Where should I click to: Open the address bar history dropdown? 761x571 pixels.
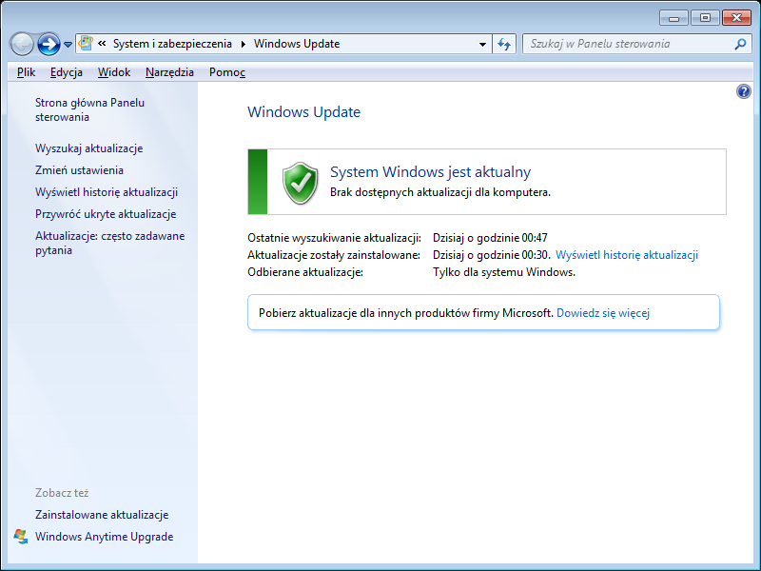[482, 44]
